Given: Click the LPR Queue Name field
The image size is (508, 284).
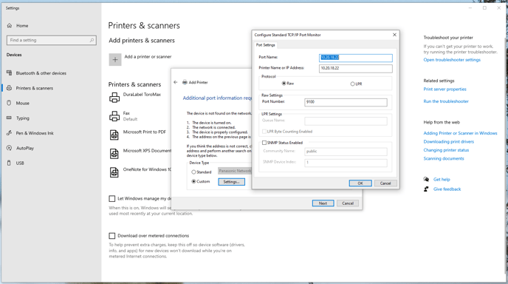Looking at the screenshot, I should click(346, 121).
